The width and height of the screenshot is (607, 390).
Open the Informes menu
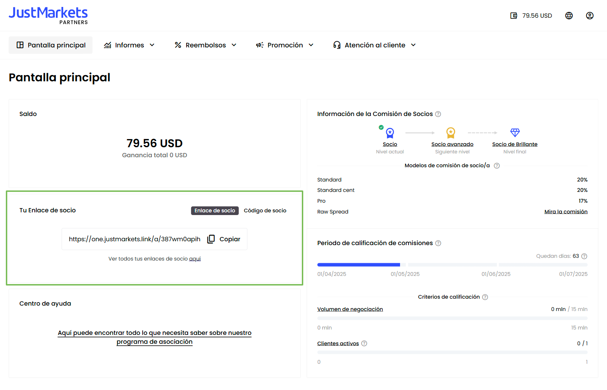pos(129,45)
